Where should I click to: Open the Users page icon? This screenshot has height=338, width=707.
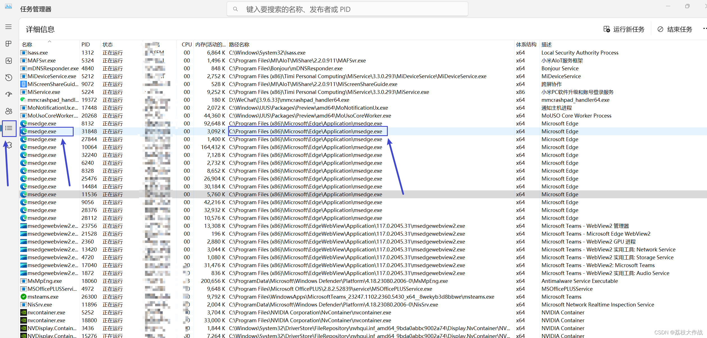click(x=8, y=111)
